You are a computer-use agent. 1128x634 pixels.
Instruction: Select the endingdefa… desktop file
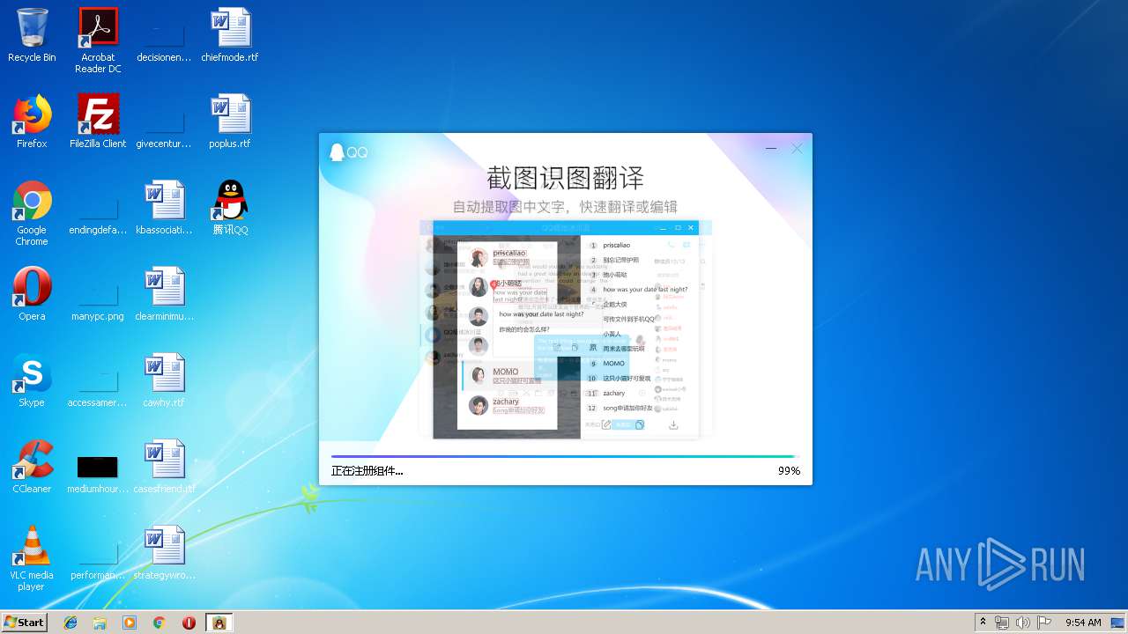(98, 208)
